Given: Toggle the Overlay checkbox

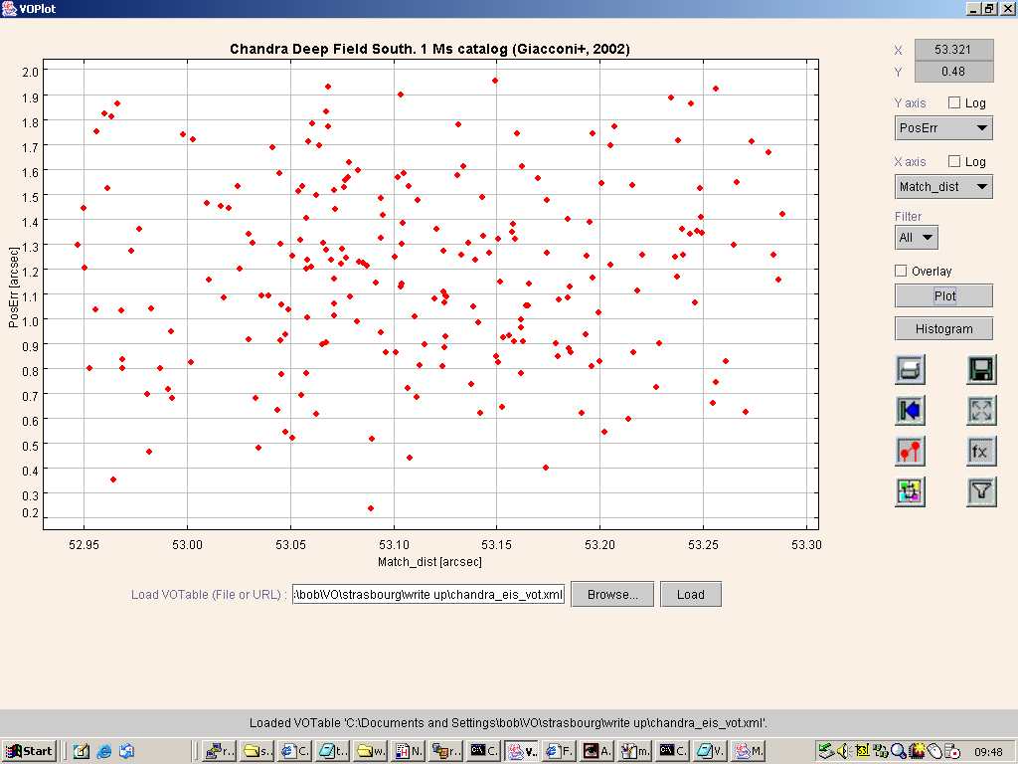Looking at the screenshot, I should click(x=902, y=271).
